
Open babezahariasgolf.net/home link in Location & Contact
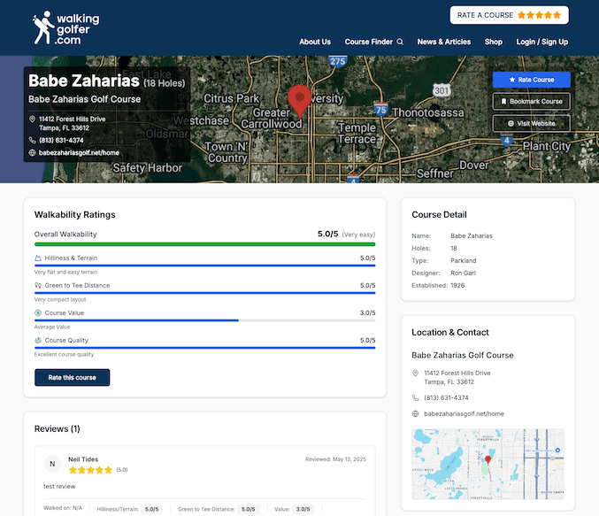coord(464,414)
